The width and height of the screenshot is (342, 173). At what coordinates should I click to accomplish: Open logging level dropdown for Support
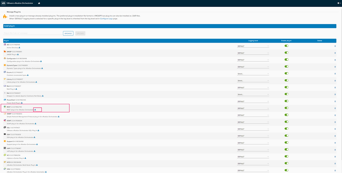click(x=253, y=143)
